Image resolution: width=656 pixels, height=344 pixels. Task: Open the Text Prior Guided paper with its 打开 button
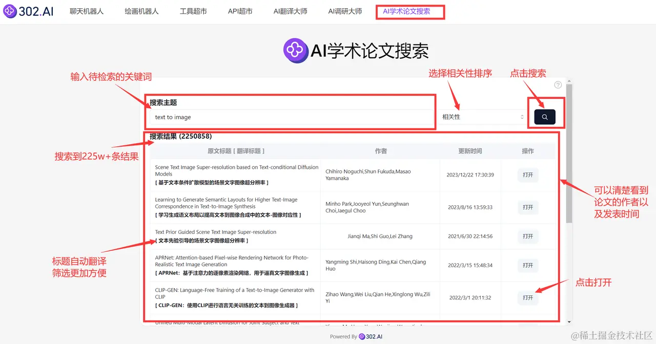[x=528, y=236]
